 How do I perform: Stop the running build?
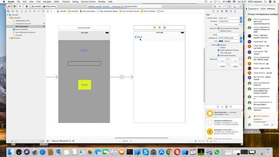27,6
